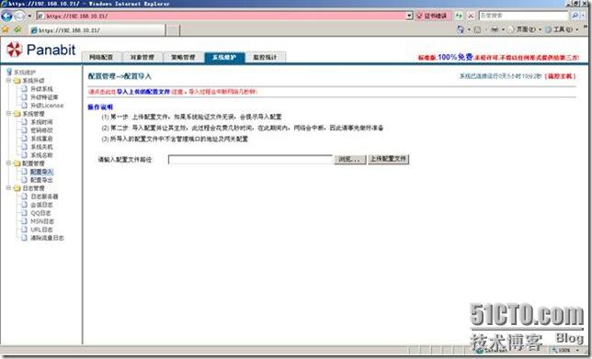This screenshot has height=359, width=592.
Task: Click the IE back arrow button
Action: [6, 16]
